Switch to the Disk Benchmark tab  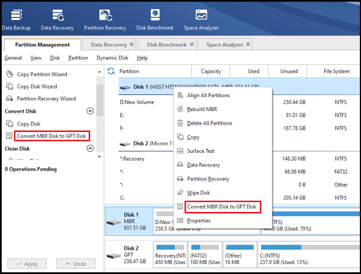tap(167, 45)
